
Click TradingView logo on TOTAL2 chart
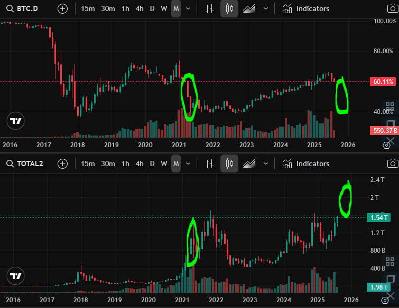tap(15, 276)
